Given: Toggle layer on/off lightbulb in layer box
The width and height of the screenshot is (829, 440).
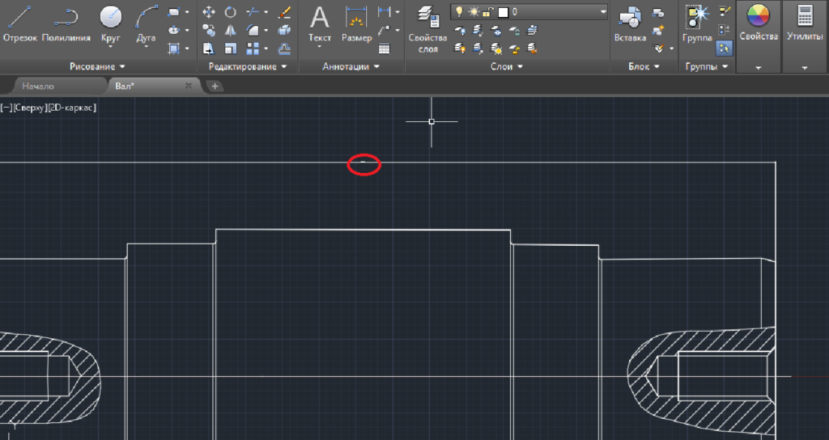Looking at the screenshot, I should click(x=459, y=12).
